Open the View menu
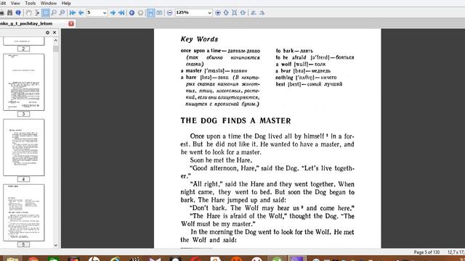The height and width of the screenshot is (261, 465). click(x=15, y=3)
